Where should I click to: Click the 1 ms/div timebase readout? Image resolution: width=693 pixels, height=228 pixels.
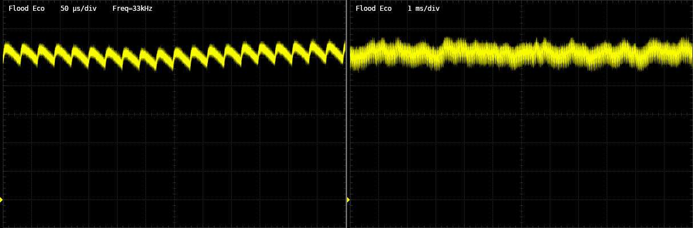(424, 9)
